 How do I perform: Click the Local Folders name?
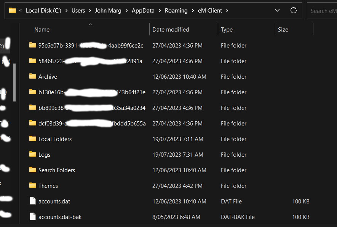click(x=55, y=139)
